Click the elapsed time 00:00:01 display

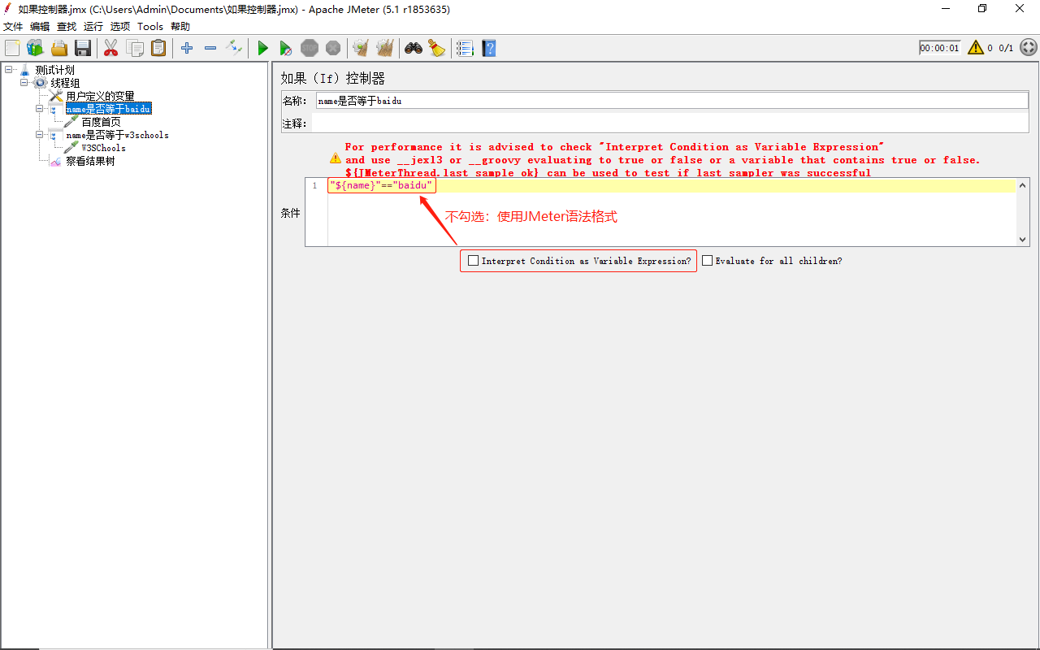tap(939, 48)
